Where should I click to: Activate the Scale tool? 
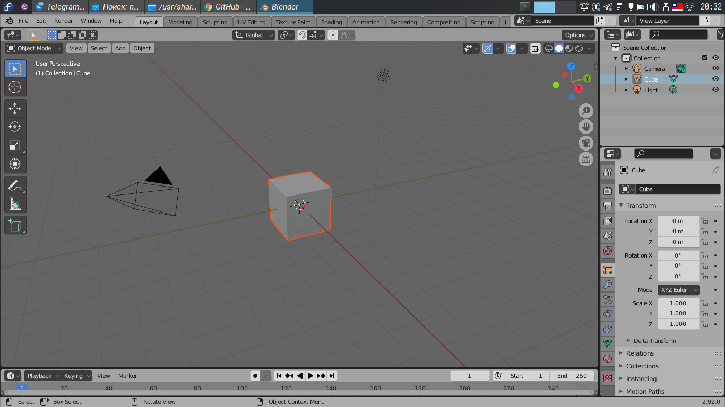[15, 145]
